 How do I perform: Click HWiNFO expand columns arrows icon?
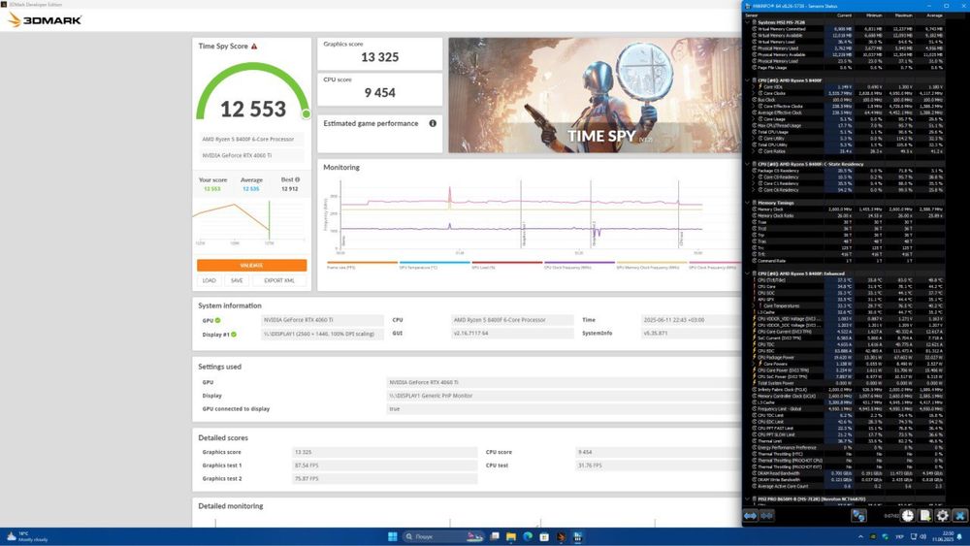click(x=751, y=515)
